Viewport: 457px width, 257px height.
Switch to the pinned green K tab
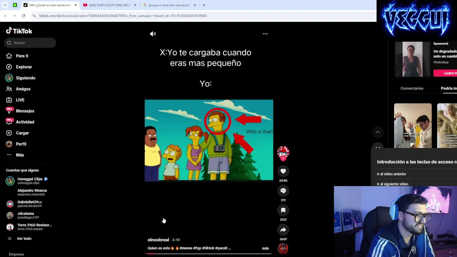pyautogui.click(x=15, y=5)
